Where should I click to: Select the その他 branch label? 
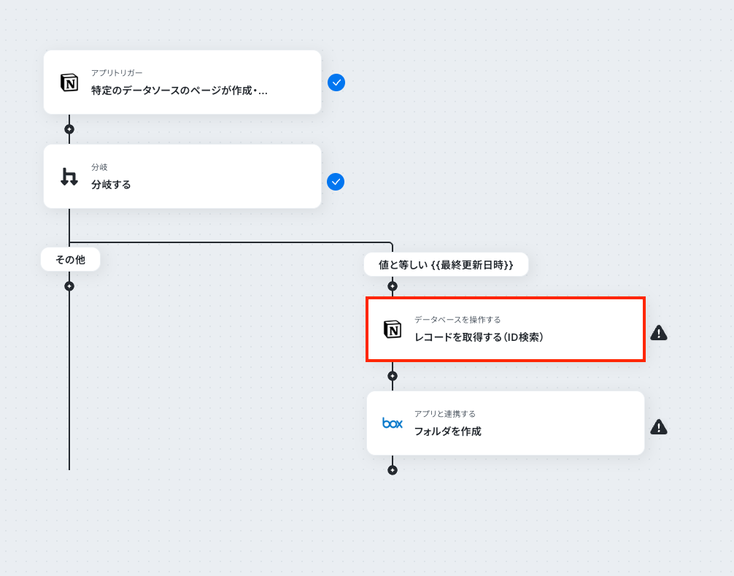pyautogui.click(x=70, y=259)
